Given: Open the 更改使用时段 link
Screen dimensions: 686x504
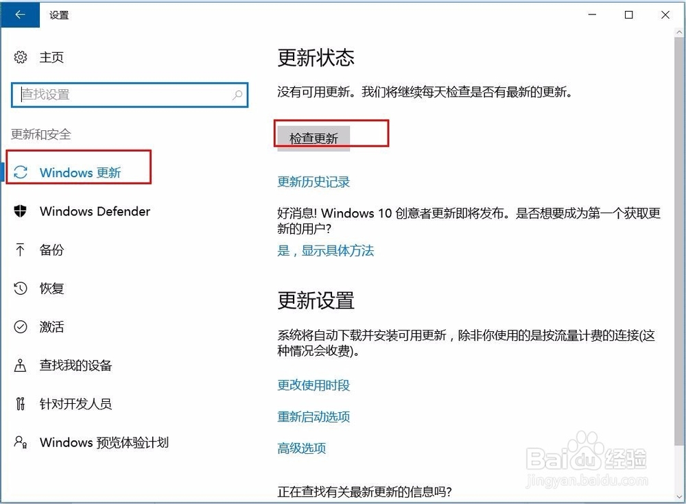Looking at the screenshot, I should tap(314, 385).
